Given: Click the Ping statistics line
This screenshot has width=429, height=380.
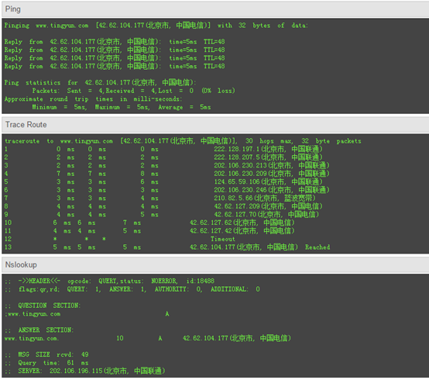Looking at the screenshot, I should point(100,82).
